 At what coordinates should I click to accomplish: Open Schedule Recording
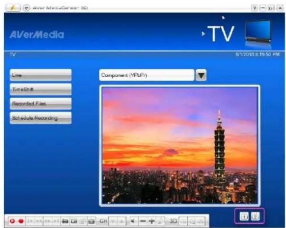[41, 118]
